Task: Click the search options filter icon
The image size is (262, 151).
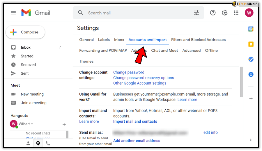Action: tap(196, 13)
